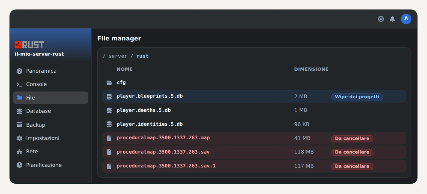The image size is (427, 194).
Task: Open the Rete section
Action: pyautogui.click(x=51, y=152)
